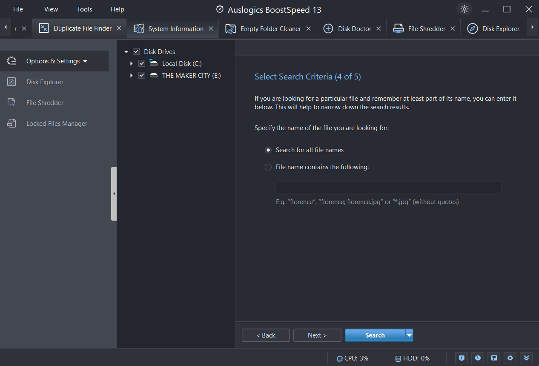Switch to the Disk Doctor tab

click(x=352, y=29)
